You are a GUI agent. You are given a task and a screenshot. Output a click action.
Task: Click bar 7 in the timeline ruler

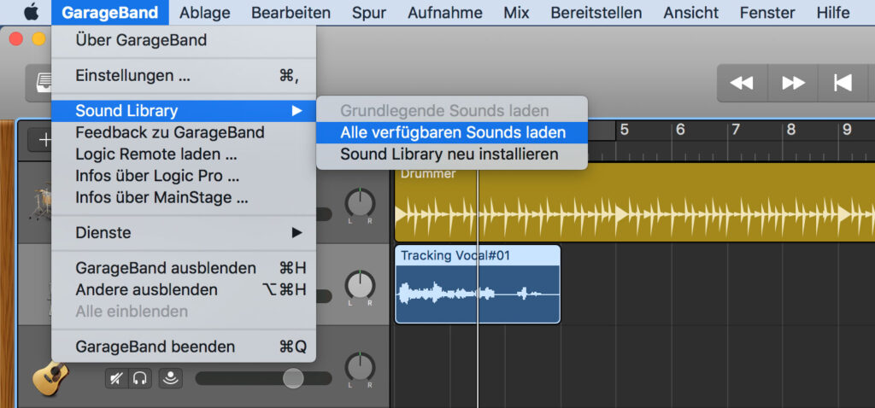(x=736, y=130)
